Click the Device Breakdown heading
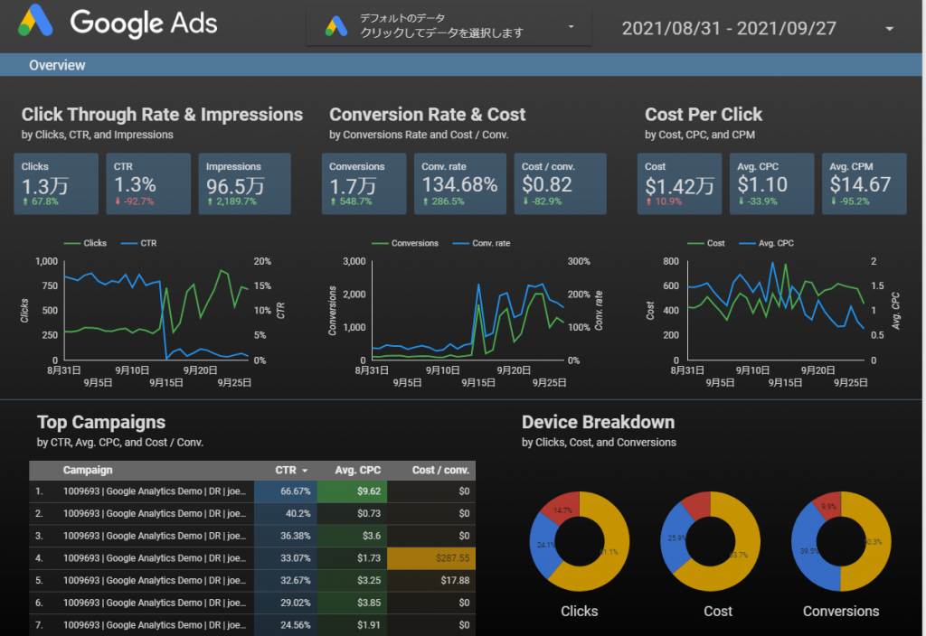The image size is (926, 636). [x=599, y=423]
